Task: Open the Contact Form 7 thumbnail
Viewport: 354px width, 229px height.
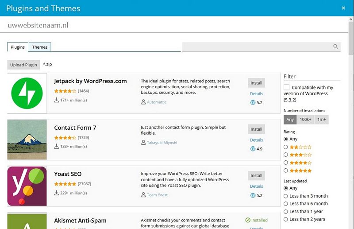Action: 27,140
